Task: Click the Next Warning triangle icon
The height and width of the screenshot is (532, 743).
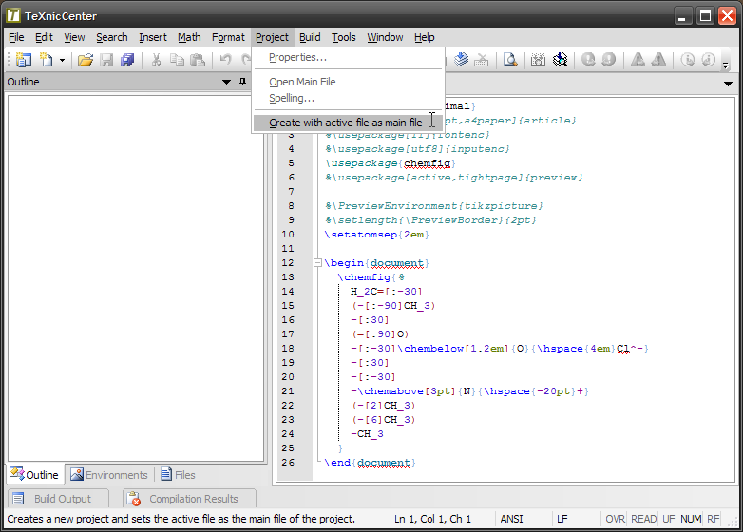Action: (638, 60)
